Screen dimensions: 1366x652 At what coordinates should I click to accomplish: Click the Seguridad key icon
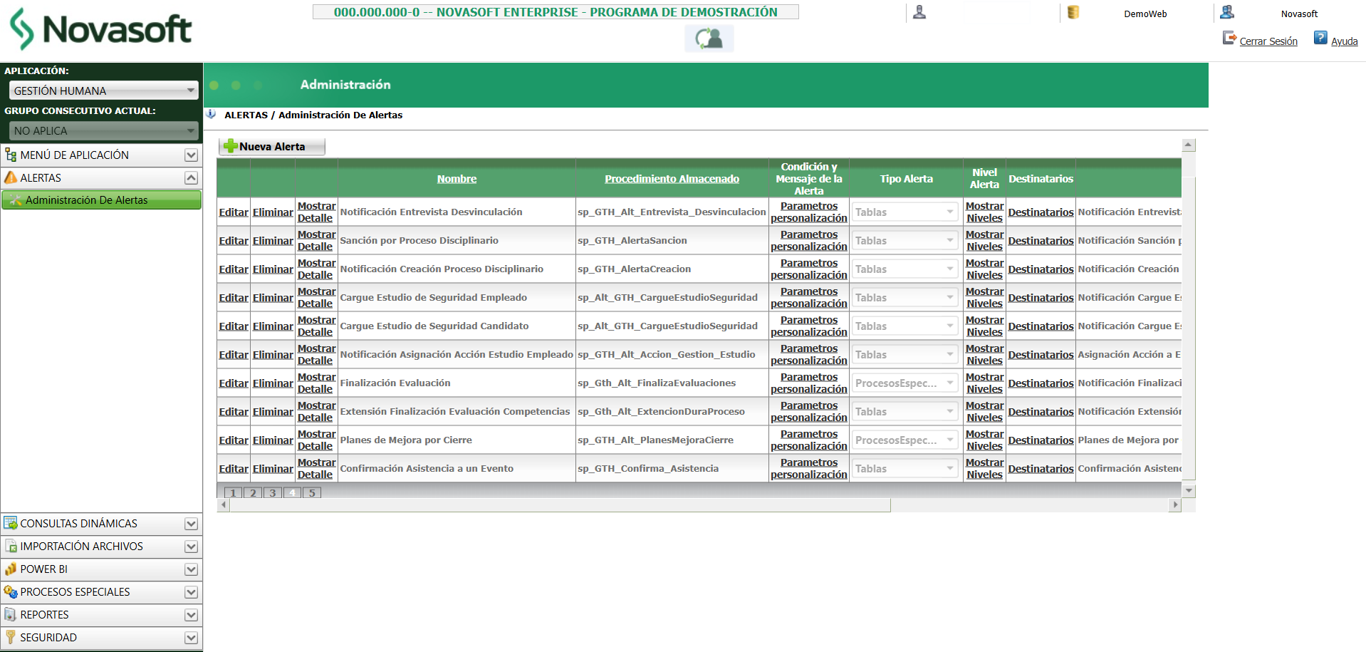coord(11,637)
